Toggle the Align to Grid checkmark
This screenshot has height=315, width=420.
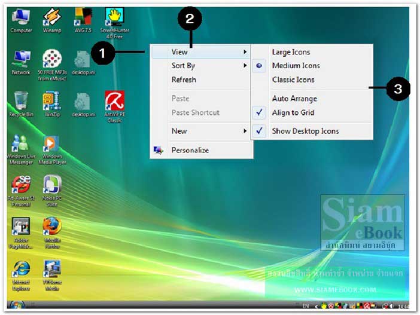tap(259, 112)
